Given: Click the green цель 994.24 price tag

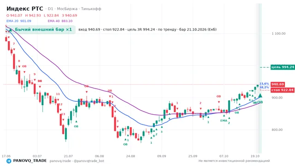Looking at the screenshot, I should pos(283,67).
